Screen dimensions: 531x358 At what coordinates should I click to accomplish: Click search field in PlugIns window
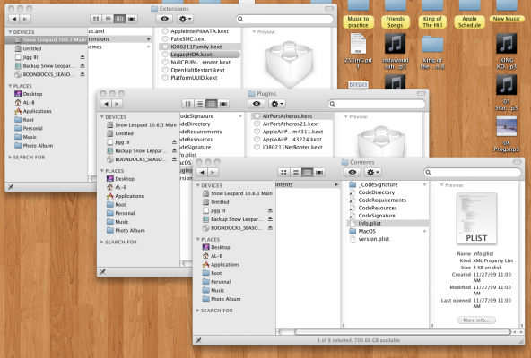click(377, 104)
